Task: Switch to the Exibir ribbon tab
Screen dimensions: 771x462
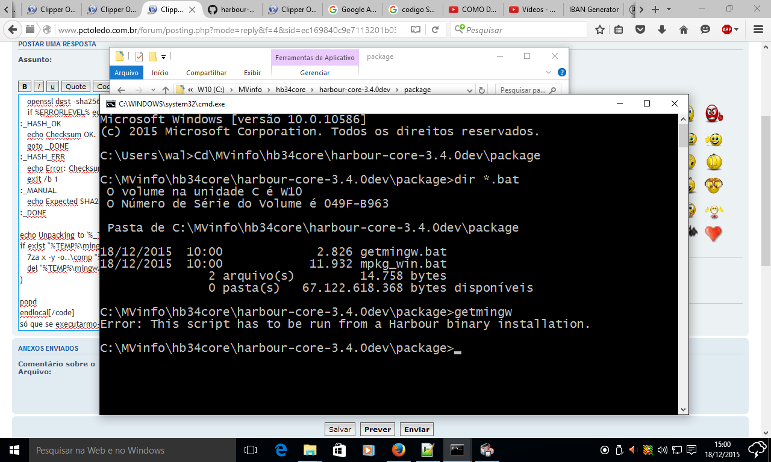Action: [252, 73]
